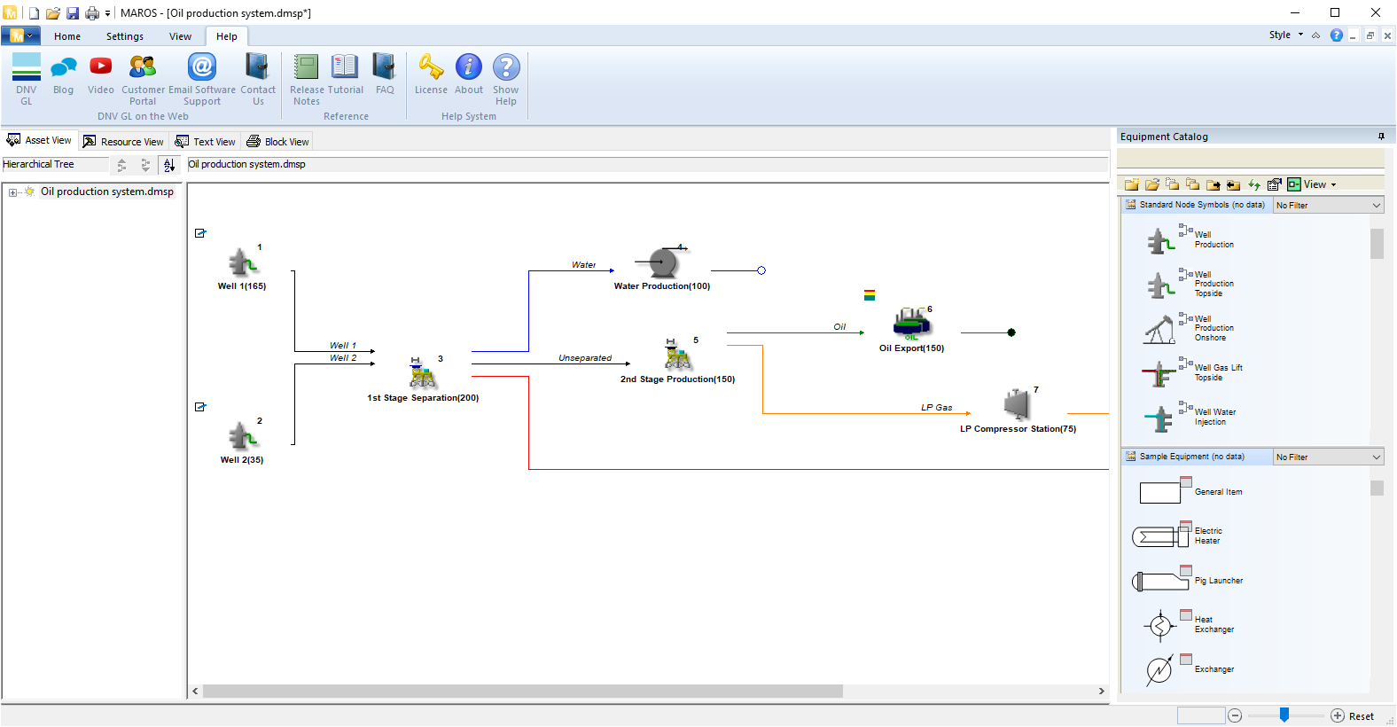Switch to the View ribbon tab
1397x727 pixels.
[x=181, y=36]
